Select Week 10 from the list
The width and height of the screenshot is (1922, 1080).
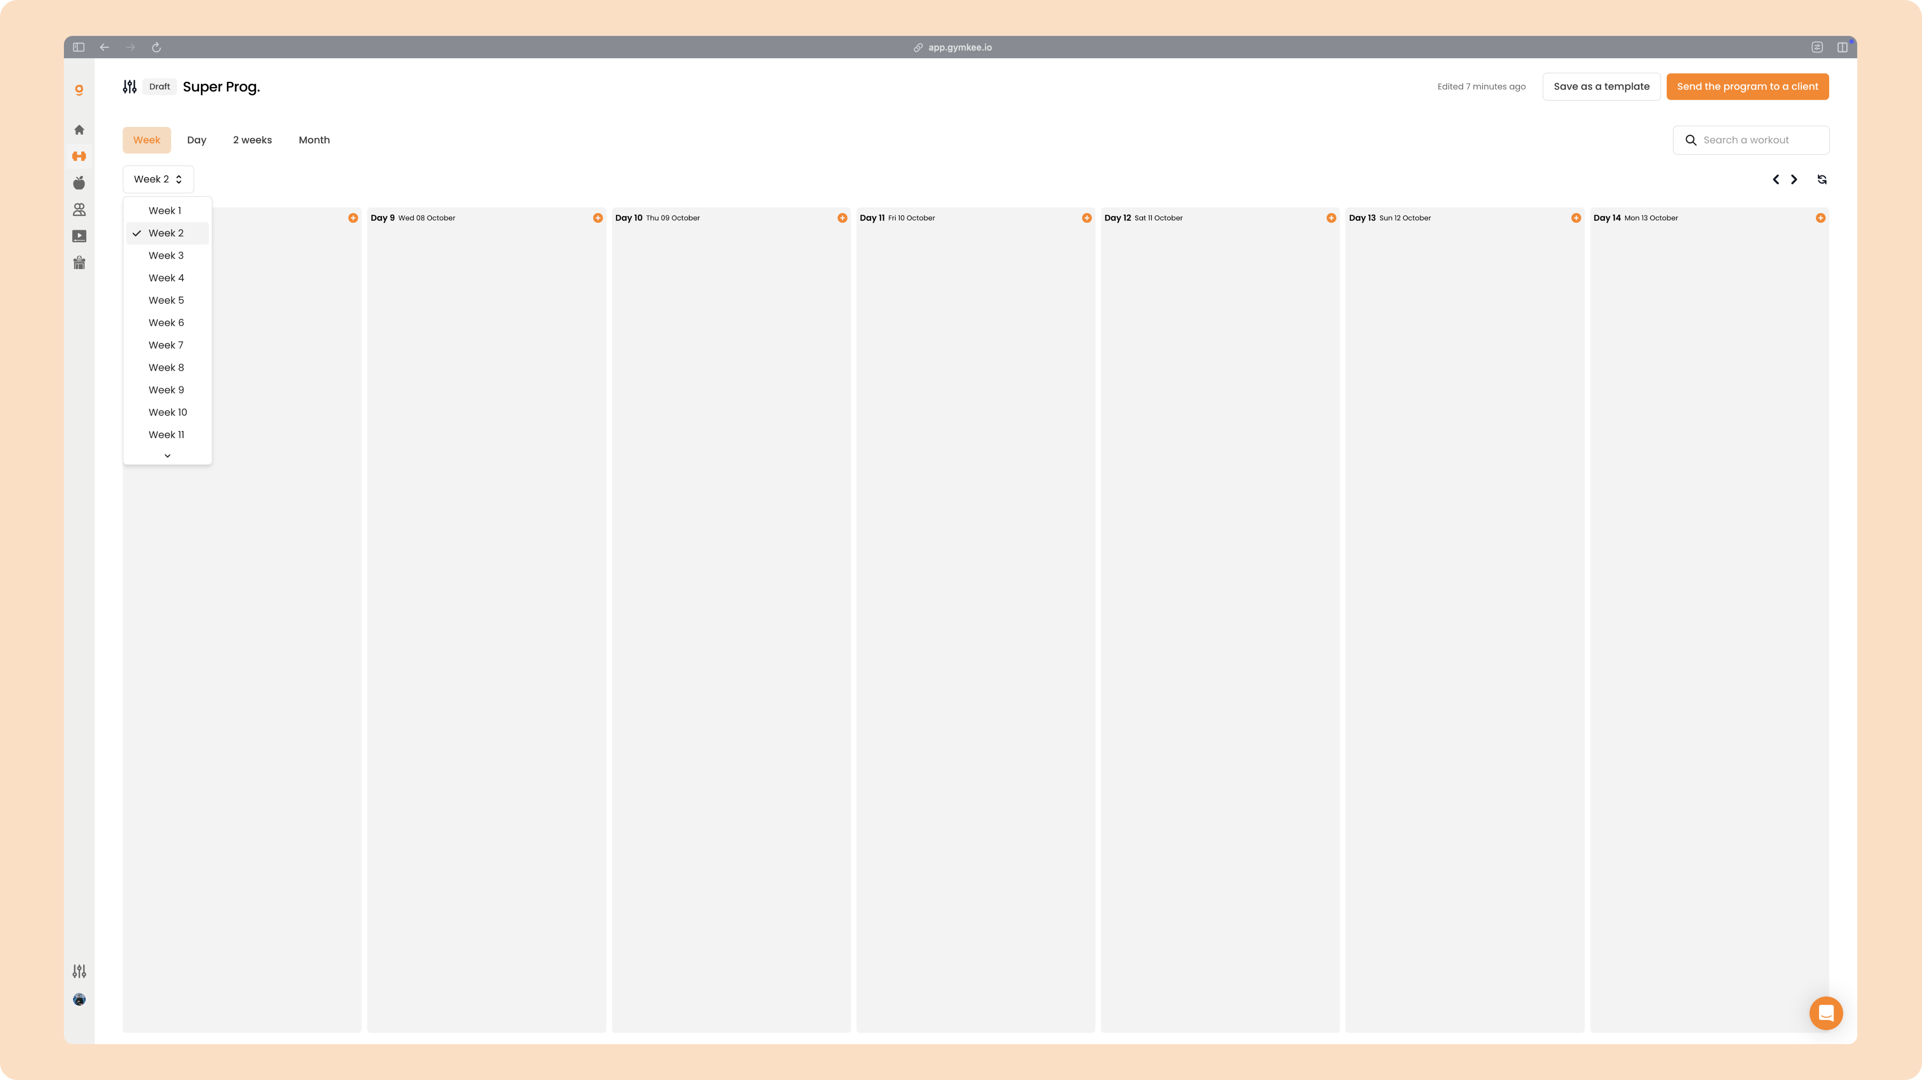coord(167,412)
